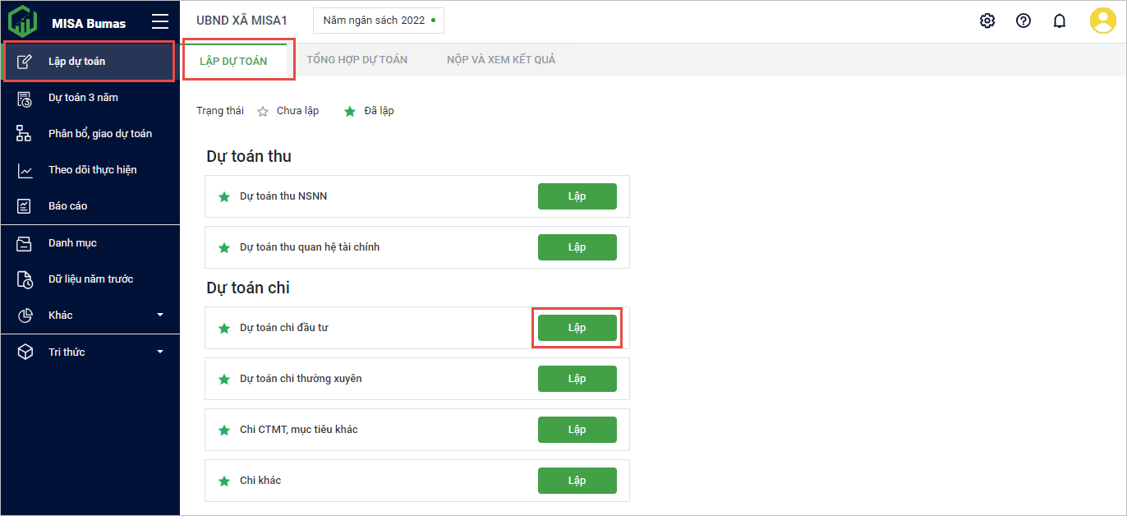The height and width of the screenshot is (516, 1127).
Task: Click the help question mark icon
Action: (1023, 21)
